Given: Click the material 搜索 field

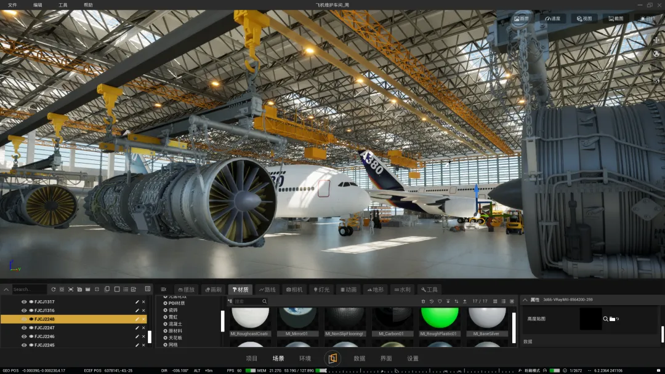Looking at the screenshot, I should click(x=250, y=301).
